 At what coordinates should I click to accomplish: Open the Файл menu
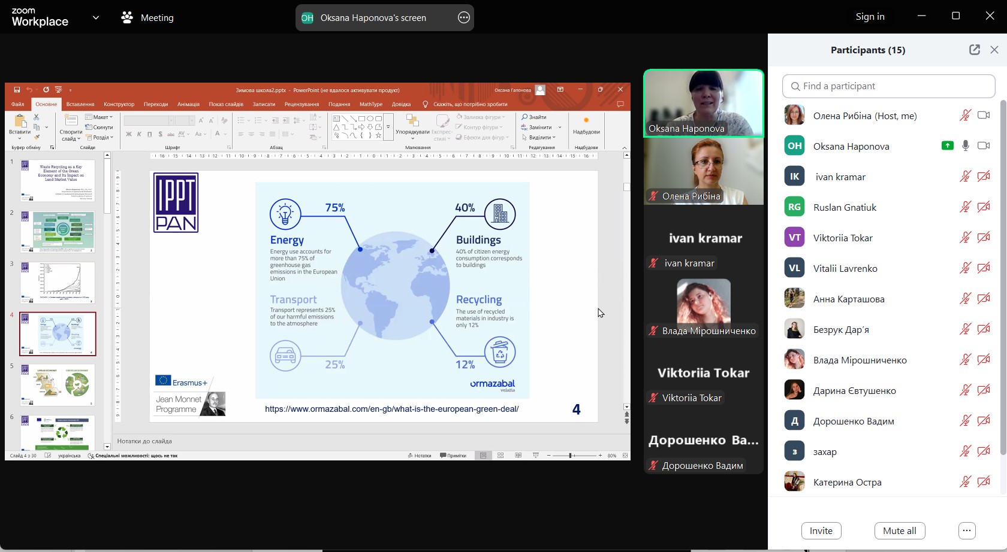click(17, 104)
